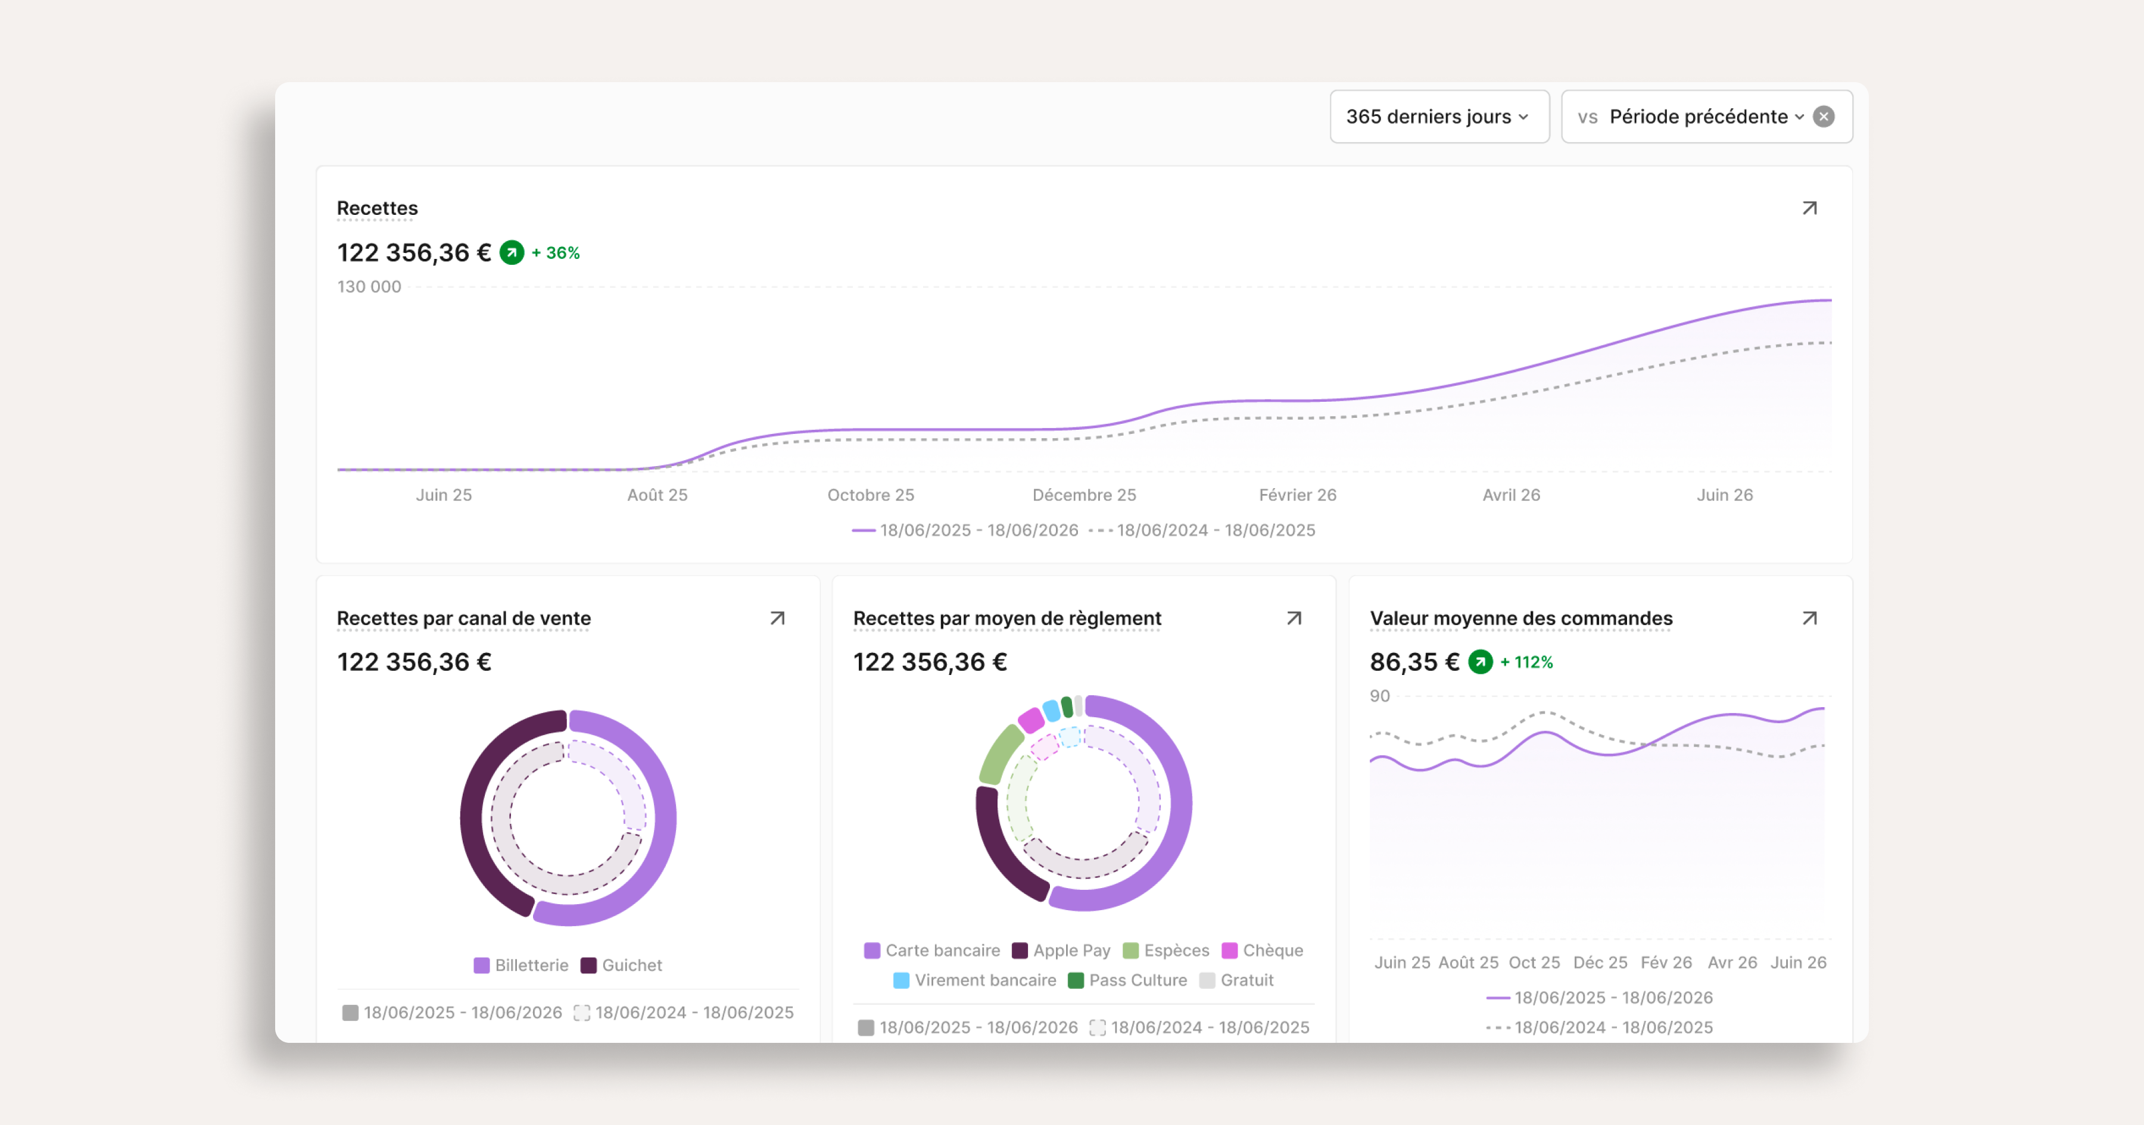
Task: Click Valeur moyenne legend 18/06/2025 - 18/06/2026
Action: (1600, 998)
